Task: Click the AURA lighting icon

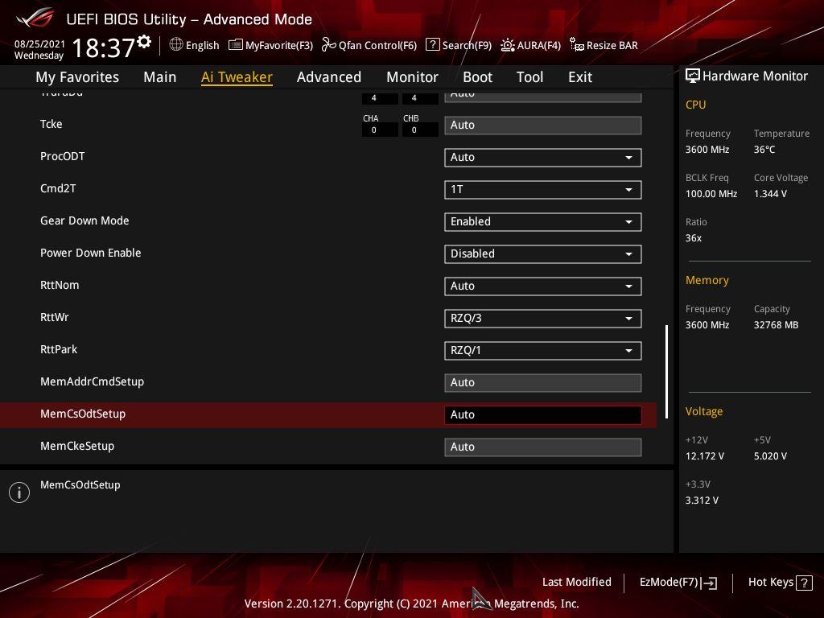Action: (x=507, y=45)
